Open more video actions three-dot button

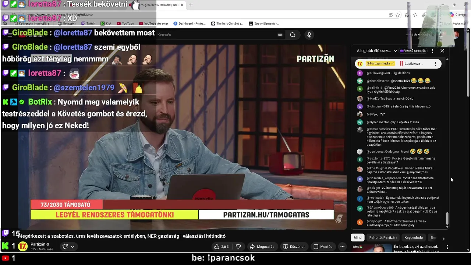(342, 247)
